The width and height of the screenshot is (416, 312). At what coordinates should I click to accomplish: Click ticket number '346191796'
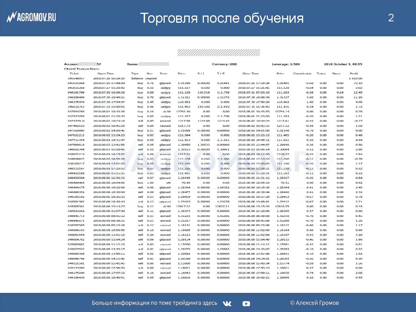coord(76,92)
